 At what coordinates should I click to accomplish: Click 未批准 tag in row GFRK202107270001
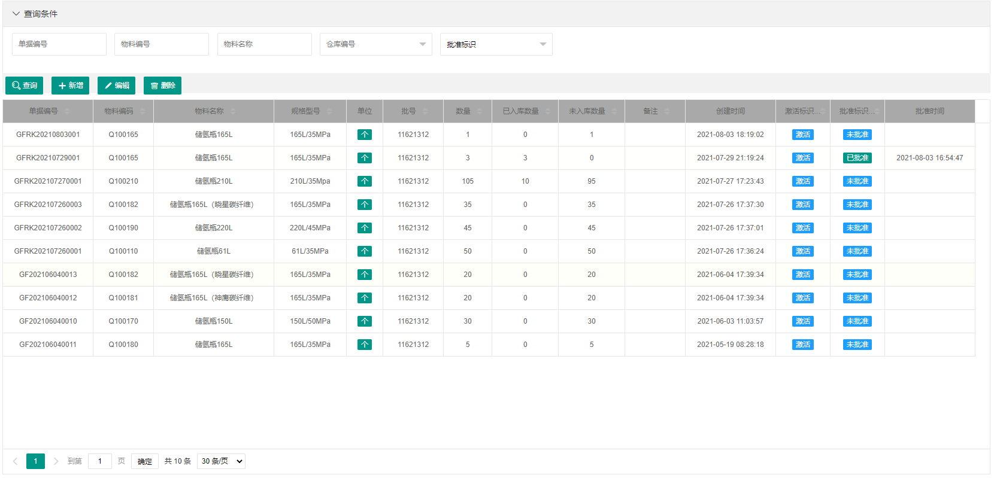tap(857, 181)
